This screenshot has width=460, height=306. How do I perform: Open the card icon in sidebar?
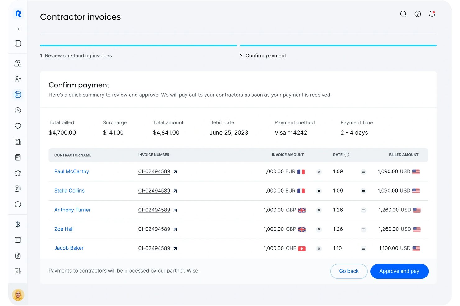tap(18, 240)
